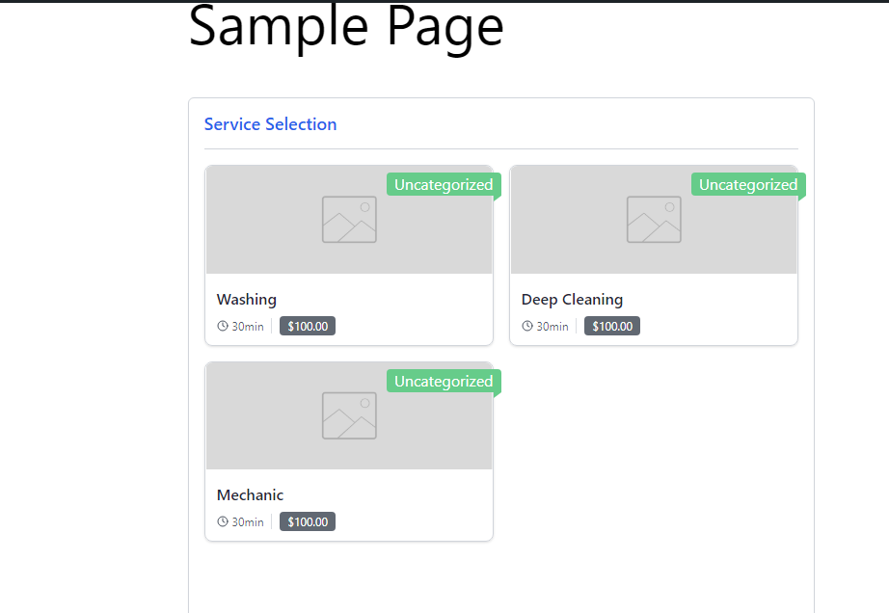
Task: Click the Washing card placeholder image icon
Action: point(349,219)
